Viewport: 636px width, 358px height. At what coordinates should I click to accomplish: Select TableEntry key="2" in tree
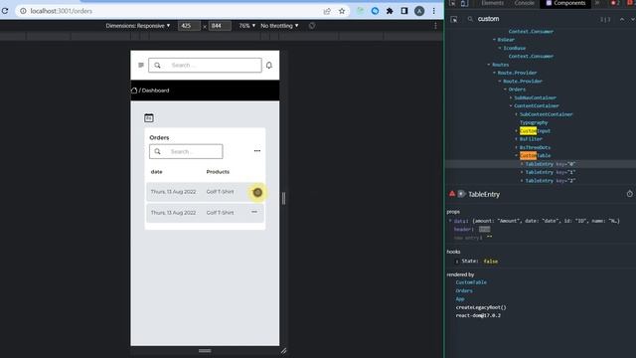tap(550, 181)
